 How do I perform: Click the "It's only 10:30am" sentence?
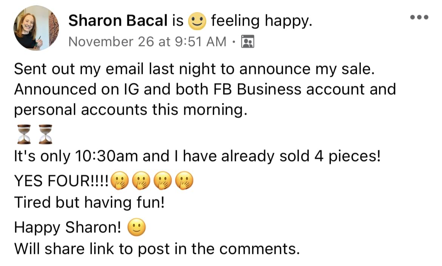point(196,156)
